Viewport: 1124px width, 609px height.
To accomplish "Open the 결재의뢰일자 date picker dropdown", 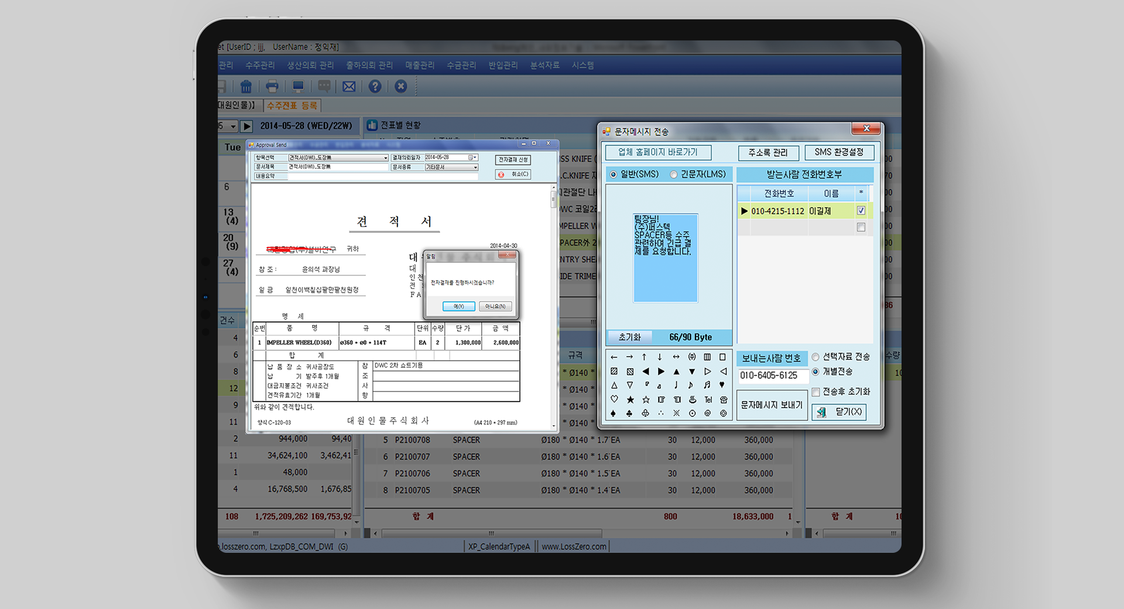I will pos(475,158).
